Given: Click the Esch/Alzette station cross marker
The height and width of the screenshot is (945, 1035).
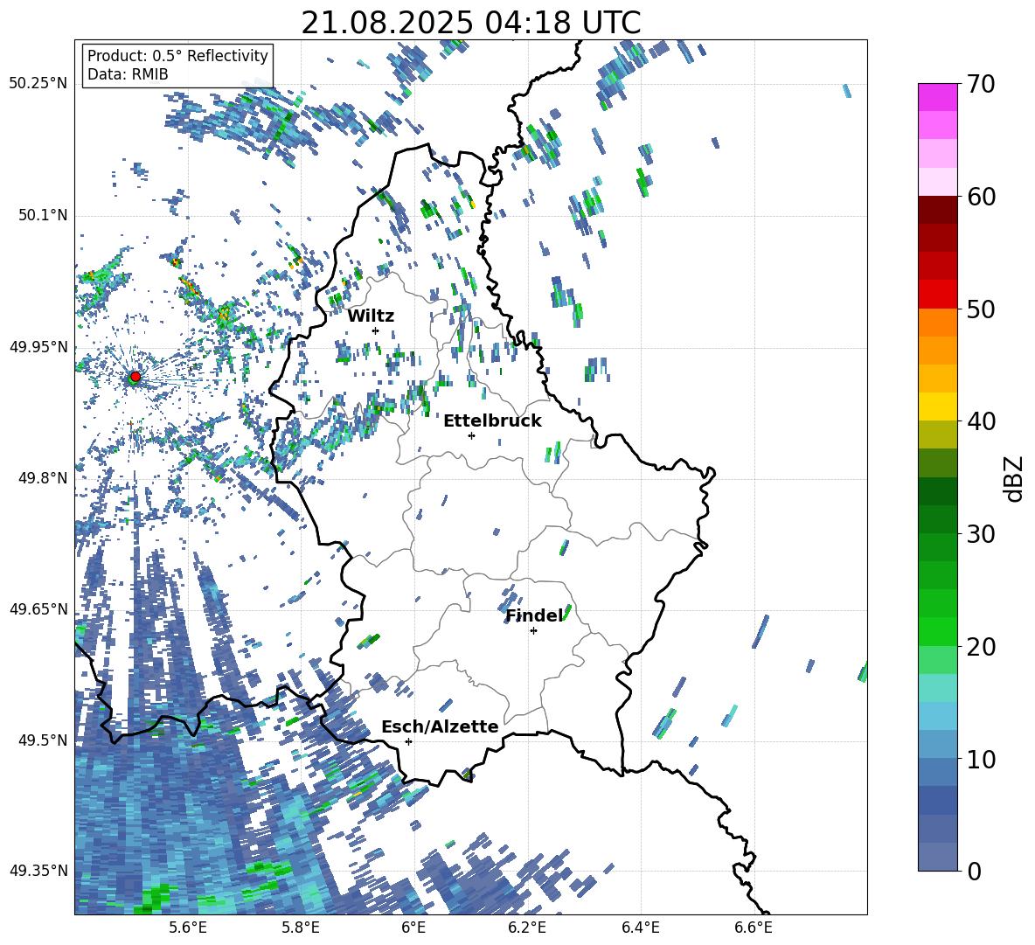Looking at the screenshot, I should [408, 741].
